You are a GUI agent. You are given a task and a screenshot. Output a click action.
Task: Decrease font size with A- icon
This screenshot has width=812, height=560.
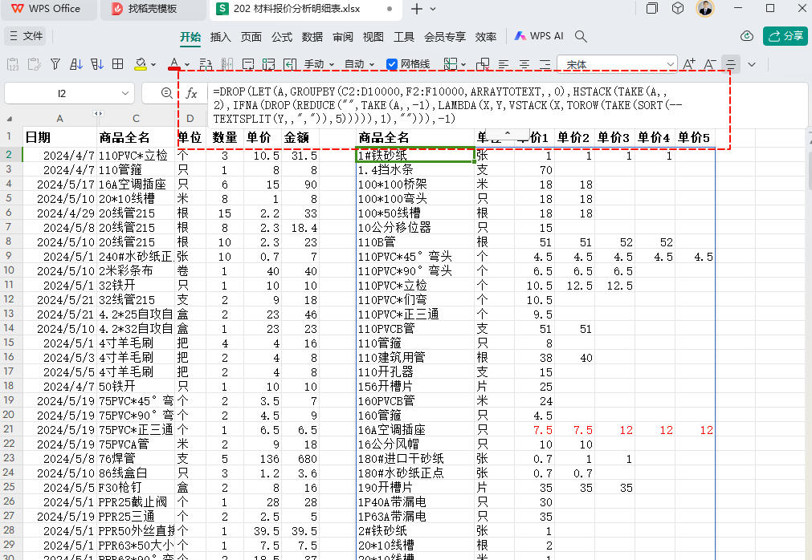pyautogui.click(x=709, y=64)
